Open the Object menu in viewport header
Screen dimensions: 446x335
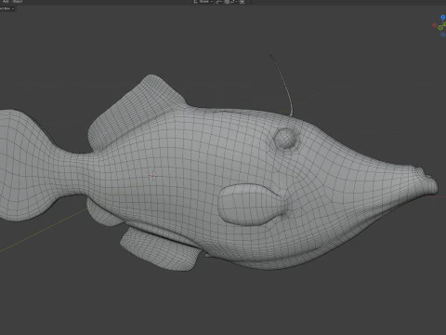(x=18, y=1)
